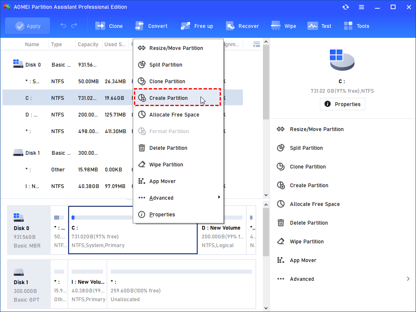Open the Convert toolbar tool

pyautogui.click(x=151, y=26)
